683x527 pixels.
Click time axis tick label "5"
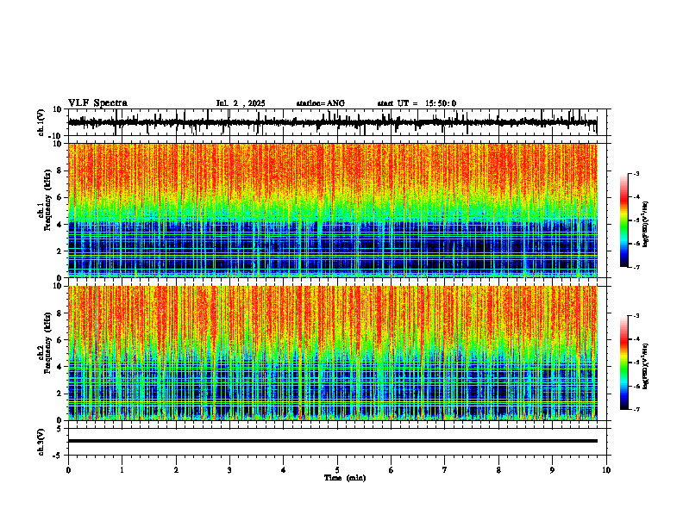337,470
